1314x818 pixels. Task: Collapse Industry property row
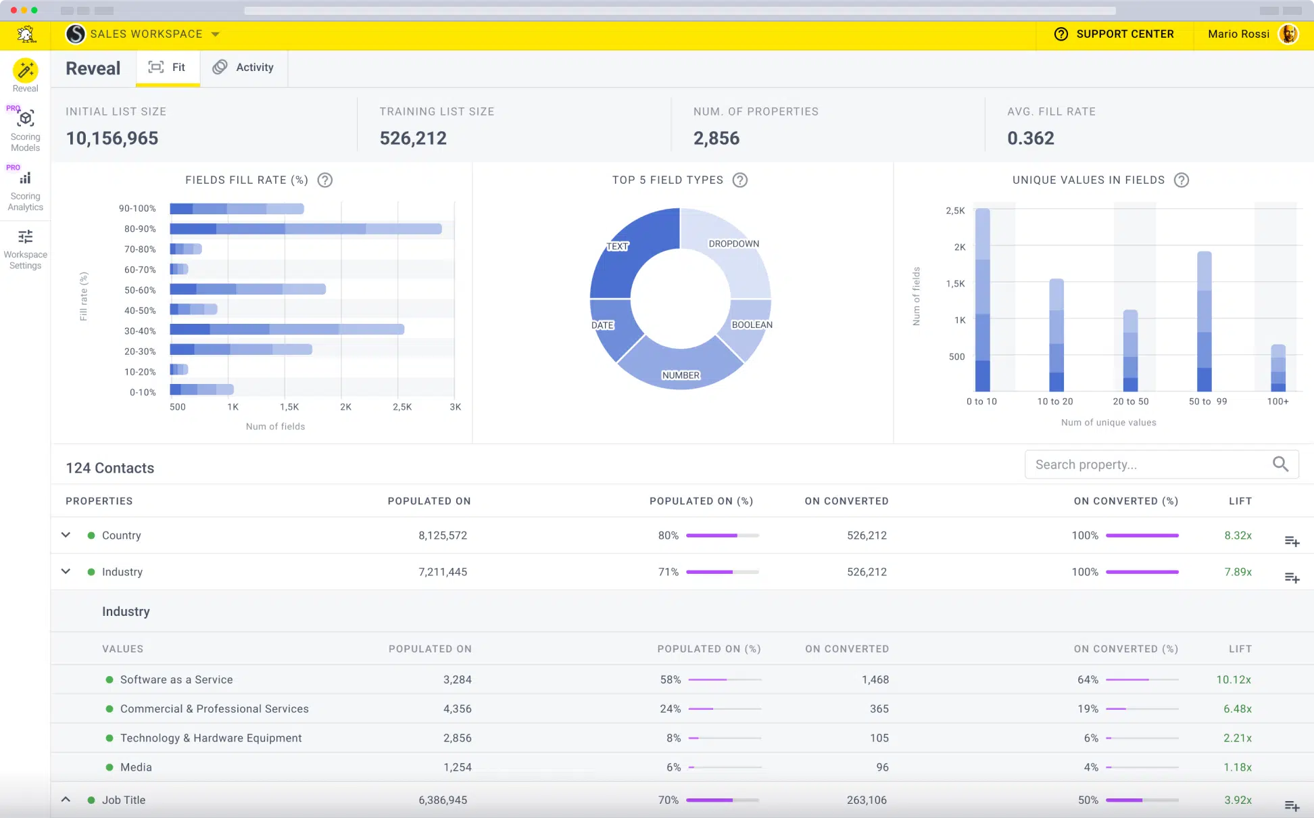(x=66, y=571)
